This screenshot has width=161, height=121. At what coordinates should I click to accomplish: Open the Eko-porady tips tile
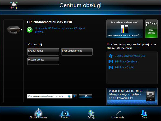pyautogui.click(x=151, y=29)
